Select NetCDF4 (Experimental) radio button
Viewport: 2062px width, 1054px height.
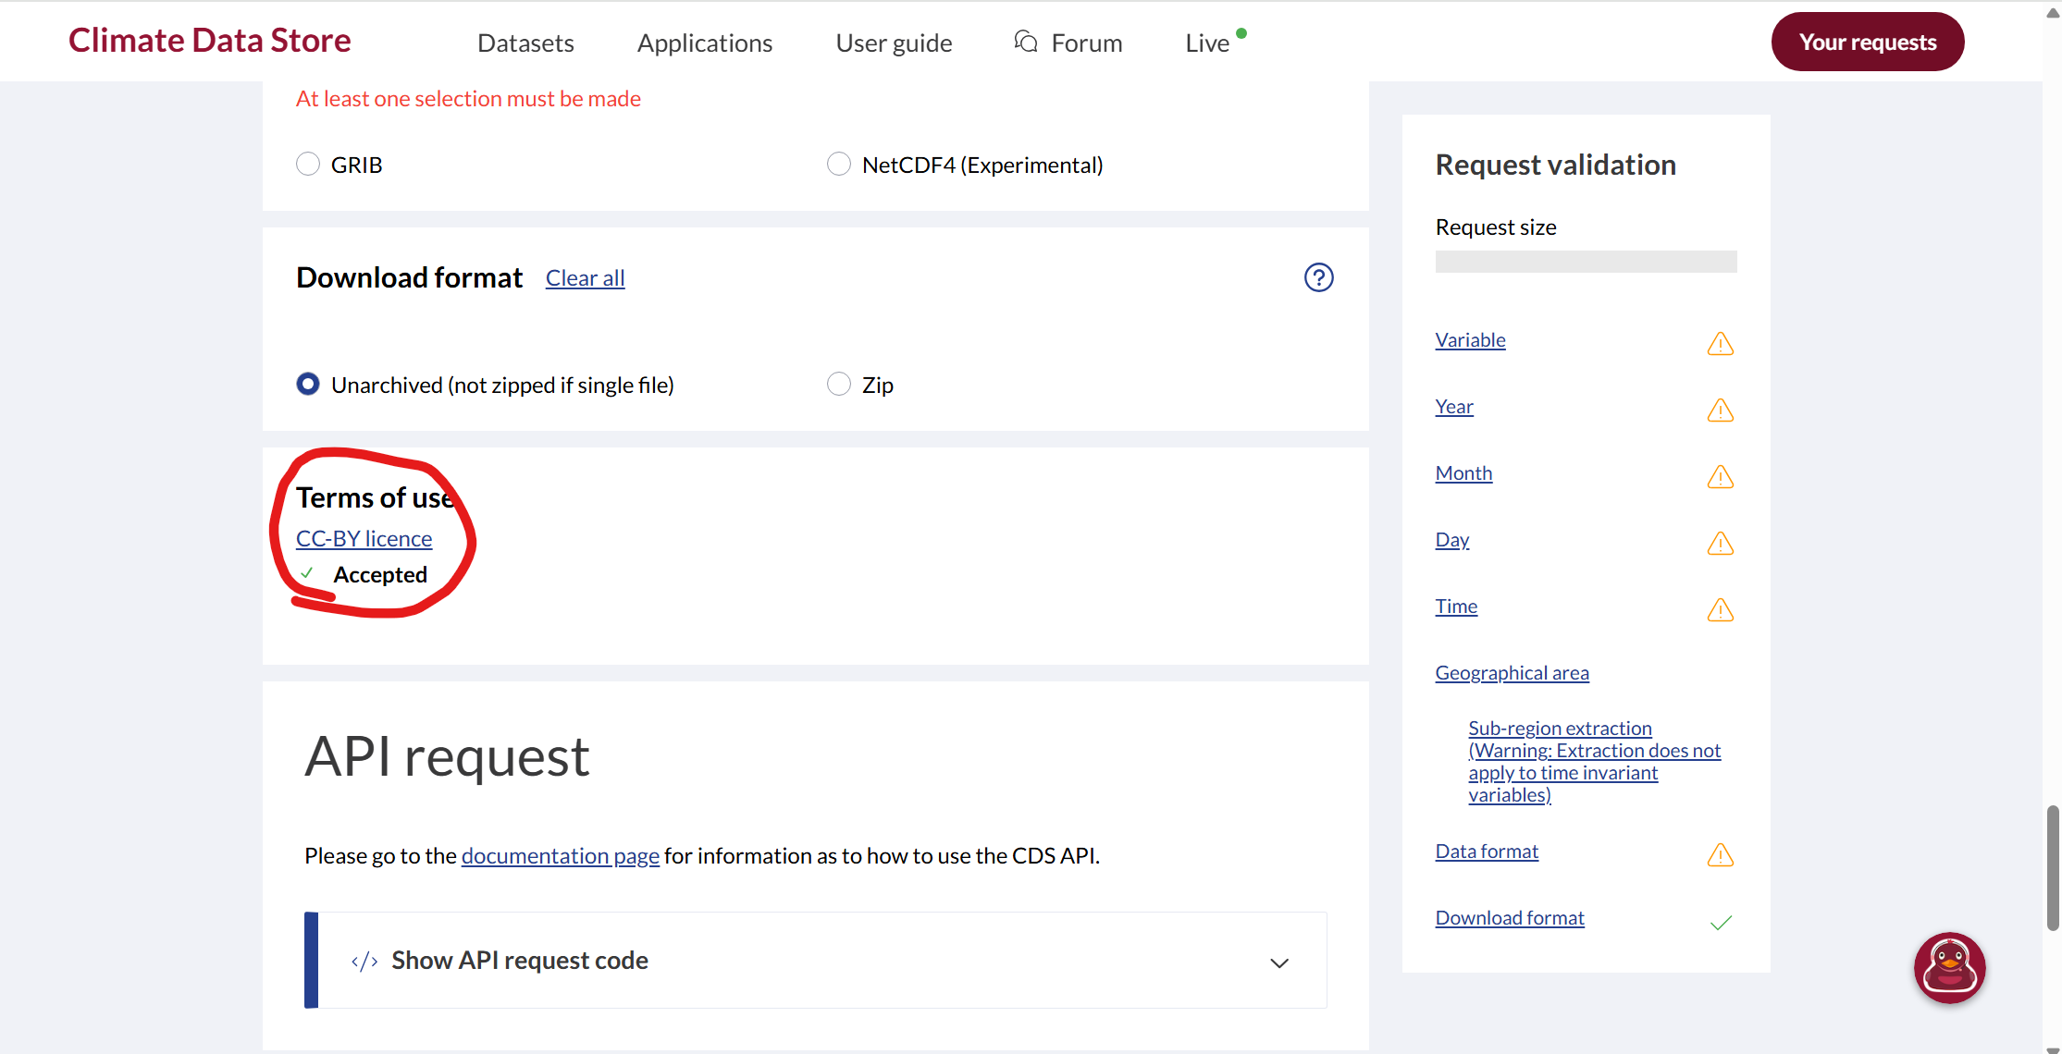point(838,165)
